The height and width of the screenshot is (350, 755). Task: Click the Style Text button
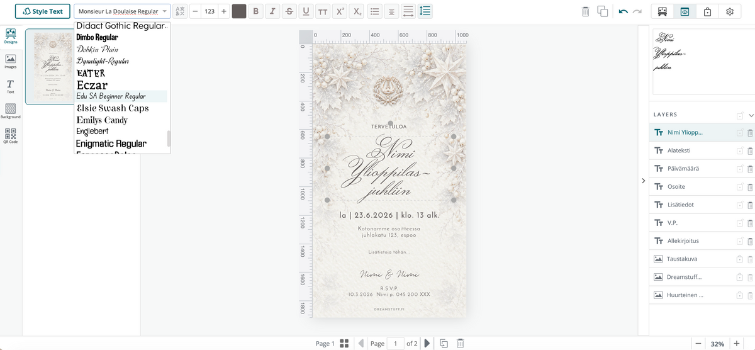tap(43, 11)
